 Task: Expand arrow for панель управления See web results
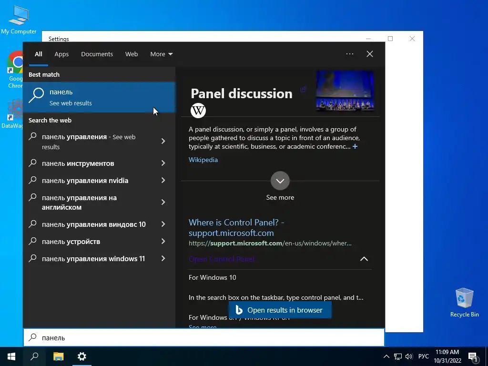163,141
